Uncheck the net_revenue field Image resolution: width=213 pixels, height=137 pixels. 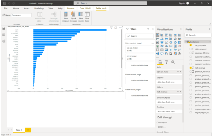[x=191, y=68]
